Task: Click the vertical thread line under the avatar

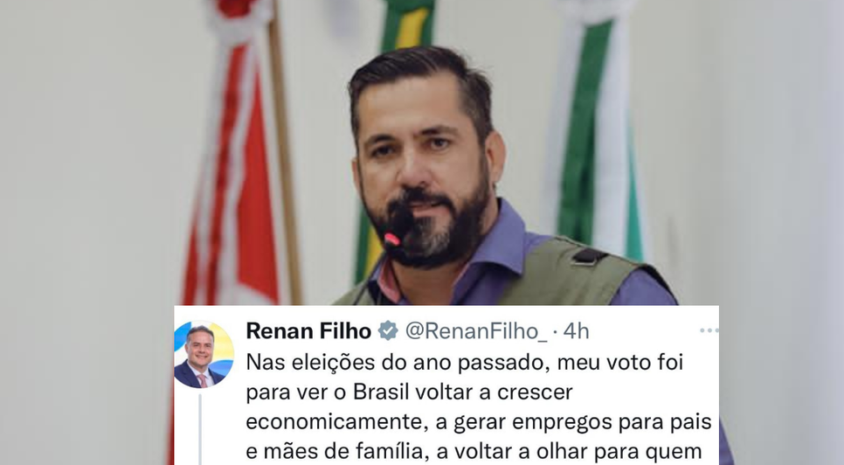Action: click(x=200, y=429)
